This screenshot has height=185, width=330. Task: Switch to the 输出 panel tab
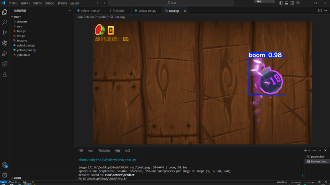(x=91, y=151)
